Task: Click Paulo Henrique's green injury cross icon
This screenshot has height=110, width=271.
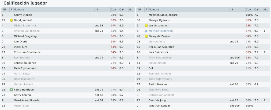Action: (x=12, y=90)
